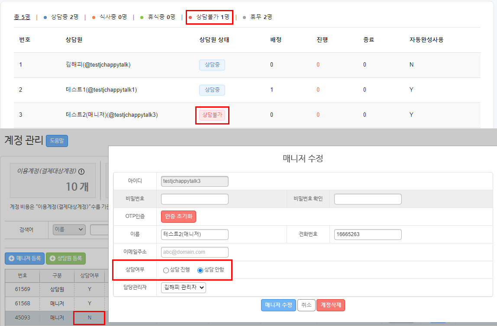Click the info icon beside 이용계정(결제대상계정)
The image size is (497, 326).
tap(81, 171)
